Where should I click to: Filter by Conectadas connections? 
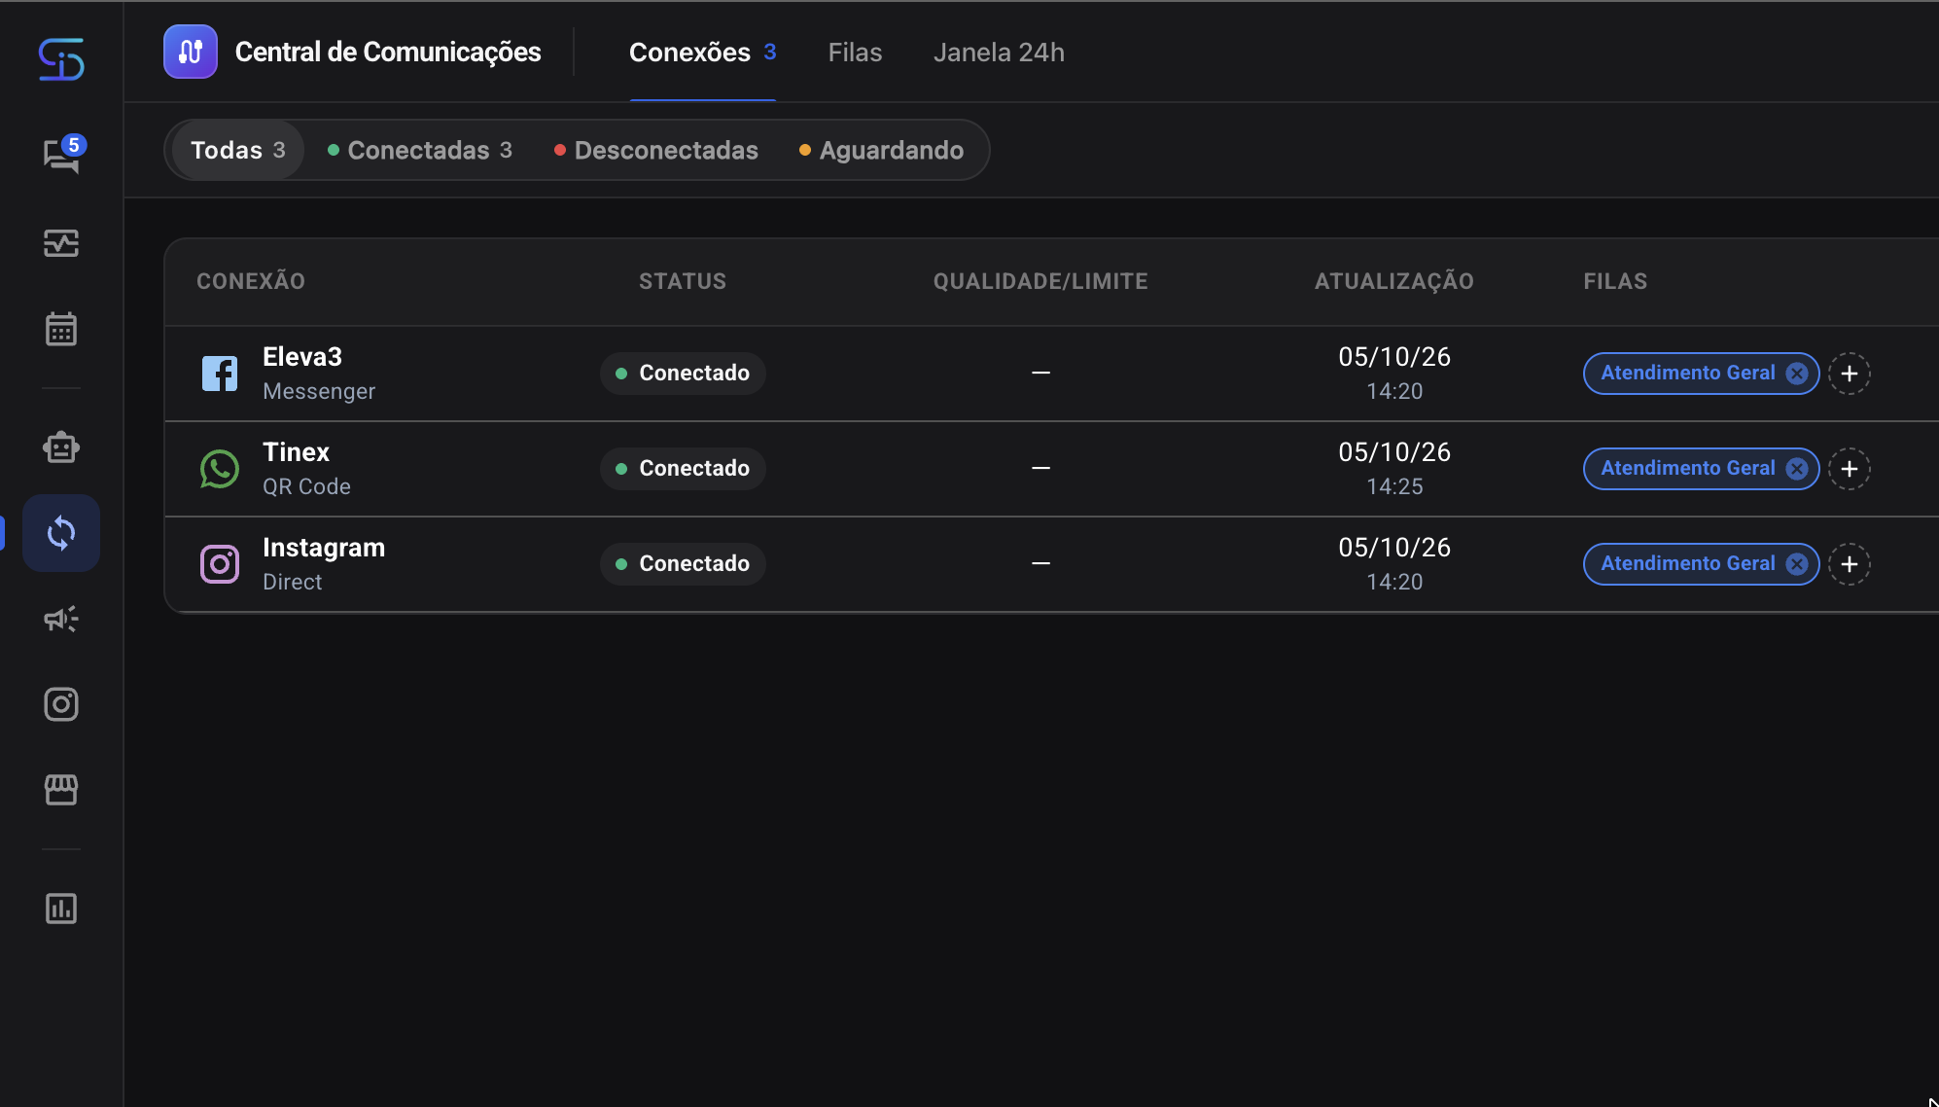pos(420,150)
